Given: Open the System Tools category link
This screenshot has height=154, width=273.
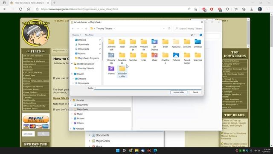Looking at the screenshot, I should [x=30, y=109].
